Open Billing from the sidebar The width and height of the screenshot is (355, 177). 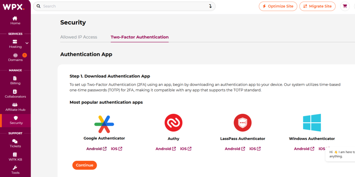(x=15, y=78)
